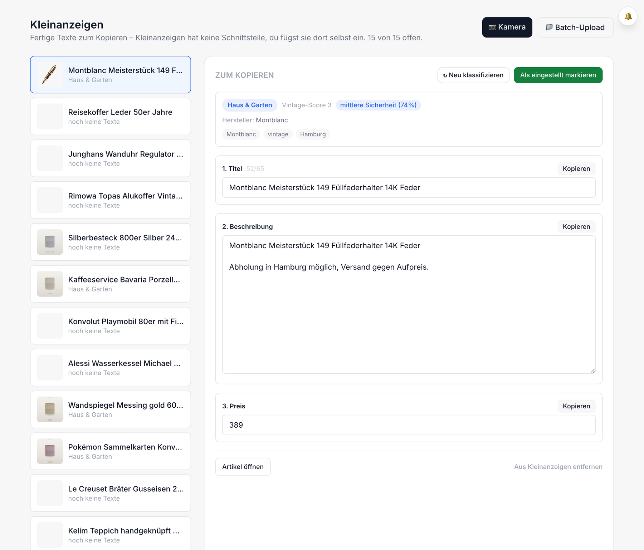Viewport: 644px width, 550px height.
Task: Select Montblanc Meisterstück 149 list item
Action: (111, 75)
